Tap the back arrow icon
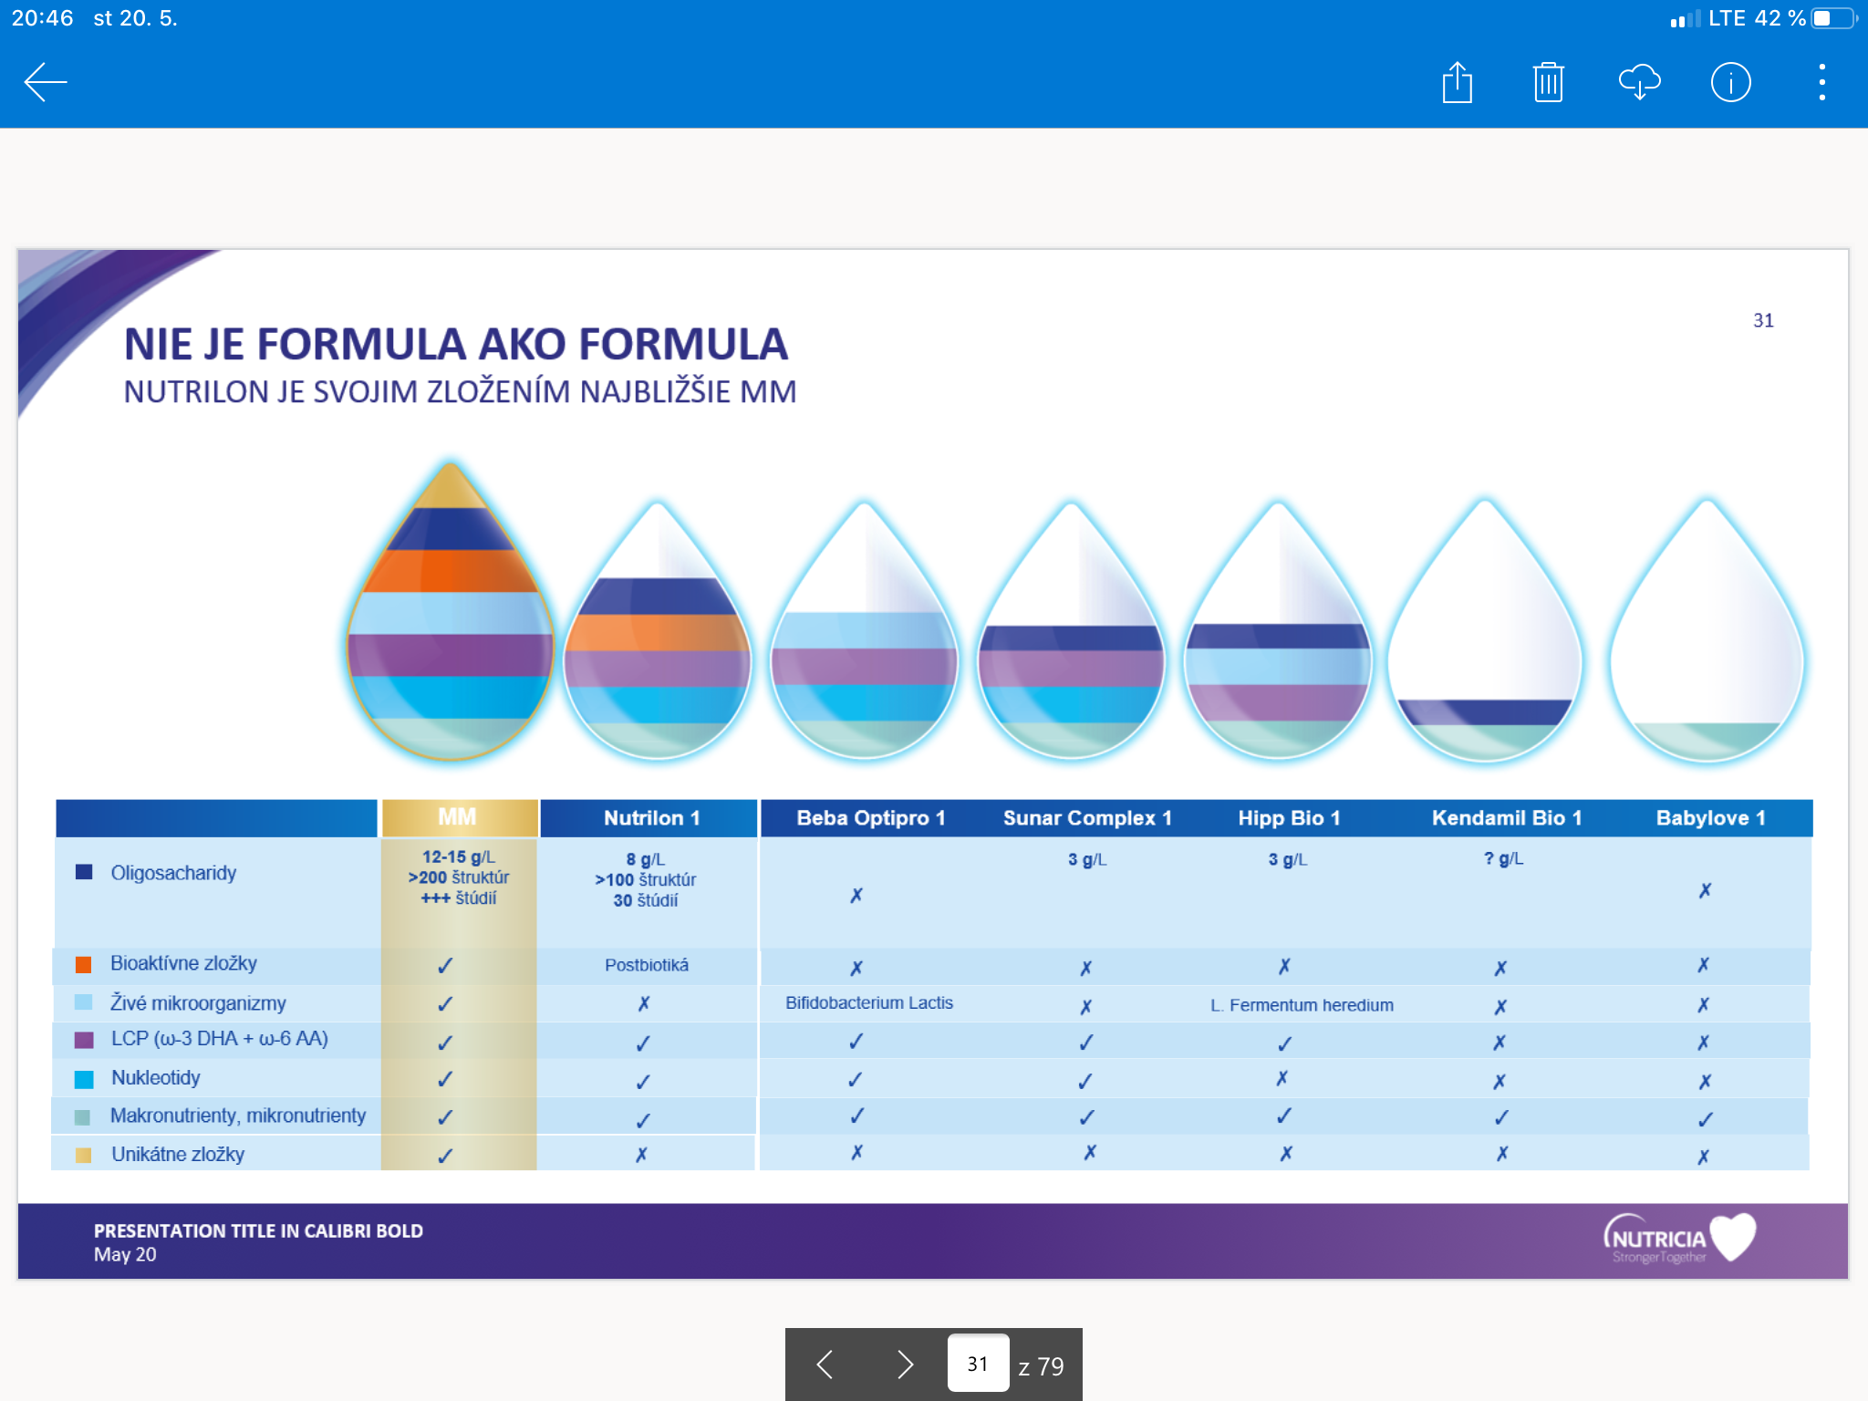Image resolution: width=1868 pixels, height=1401 pixels. 46,83
